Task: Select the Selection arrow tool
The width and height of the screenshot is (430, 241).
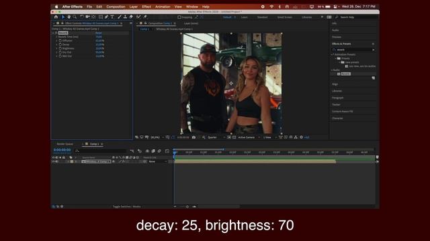Action: click(62, 17)
